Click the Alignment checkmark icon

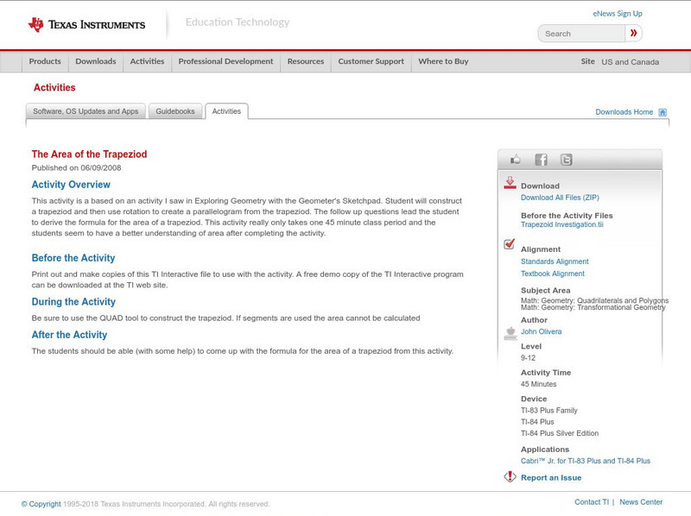tap(509, 245)
